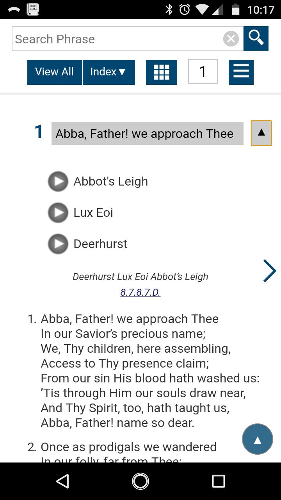Play the Lux Eoi tune
Viewport: 281px width, 500px height.
58,212
